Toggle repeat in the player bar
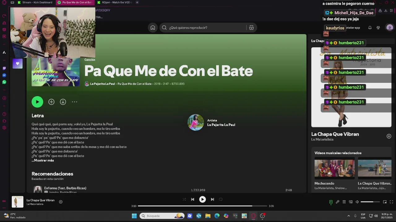 pos(221,199)
